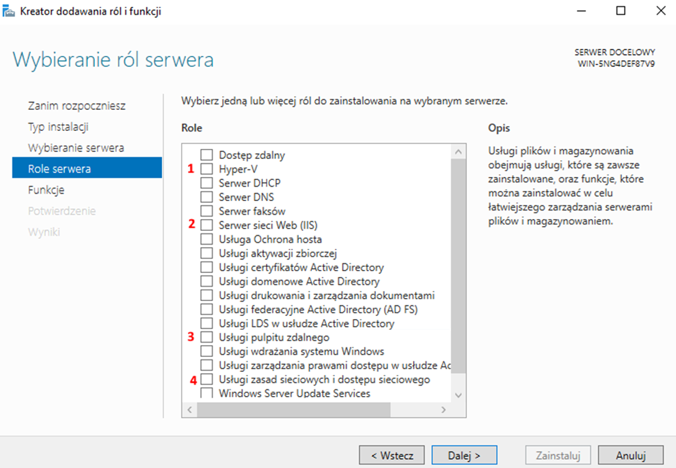This screenshot has height=468, width=676.
Task: Click the horizontal scrollbar thumb of roles
Action: pyautogui.click(x=293, y=410)
